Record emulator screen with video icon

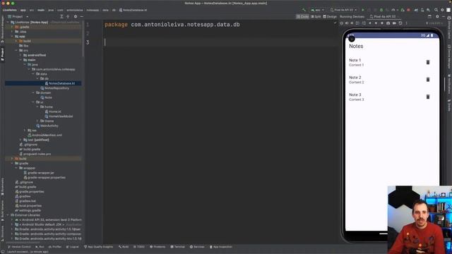[394, 23]
